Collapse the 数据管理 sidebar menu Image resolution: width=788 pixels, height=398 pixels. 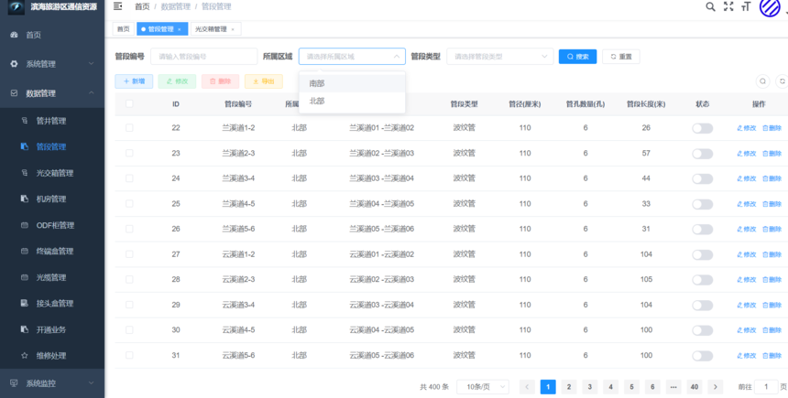(52, 93)
